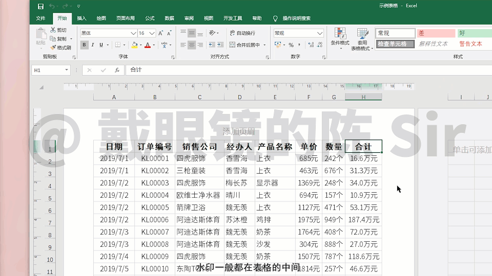The image size is (492, 276).
Task: Toggle underline formatting
Action: click(101, 45)
